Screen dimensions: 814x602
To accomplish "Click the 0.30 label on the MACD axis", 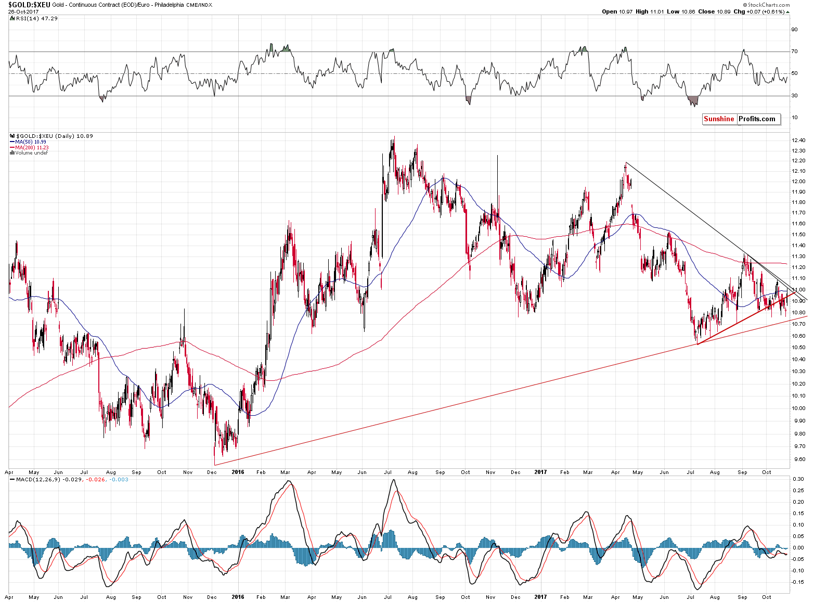I will [x=798, y=479].
